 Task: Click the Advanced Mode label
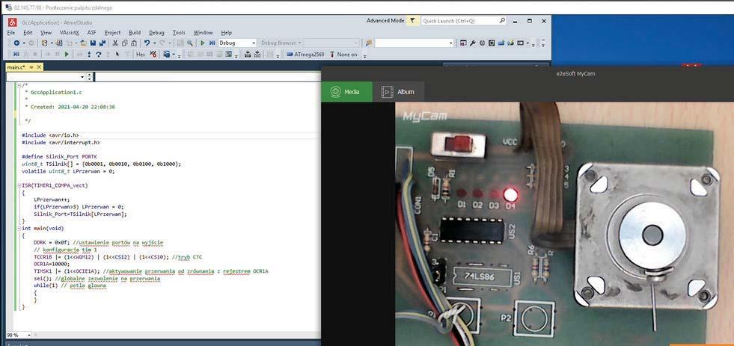pos(385,21)
